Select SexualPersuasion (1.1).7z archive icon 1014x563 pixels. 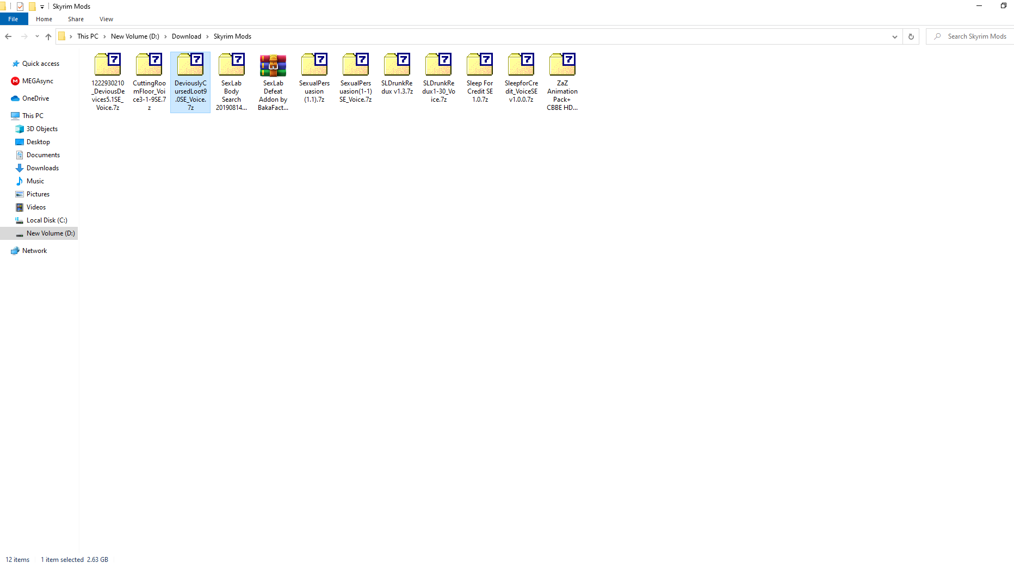[x=314, y=64]
